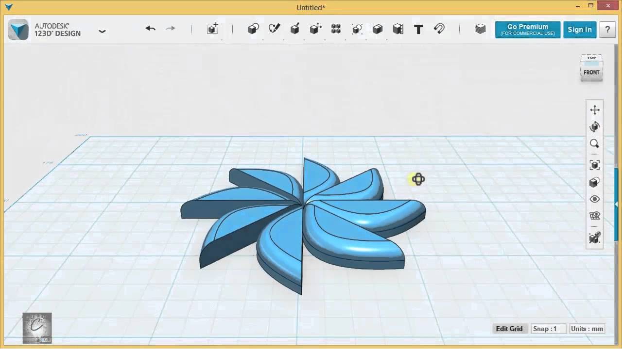This screenshot has height=349, width=622.
Task: Open the Sketch tool icon
Action: (274, 29)
